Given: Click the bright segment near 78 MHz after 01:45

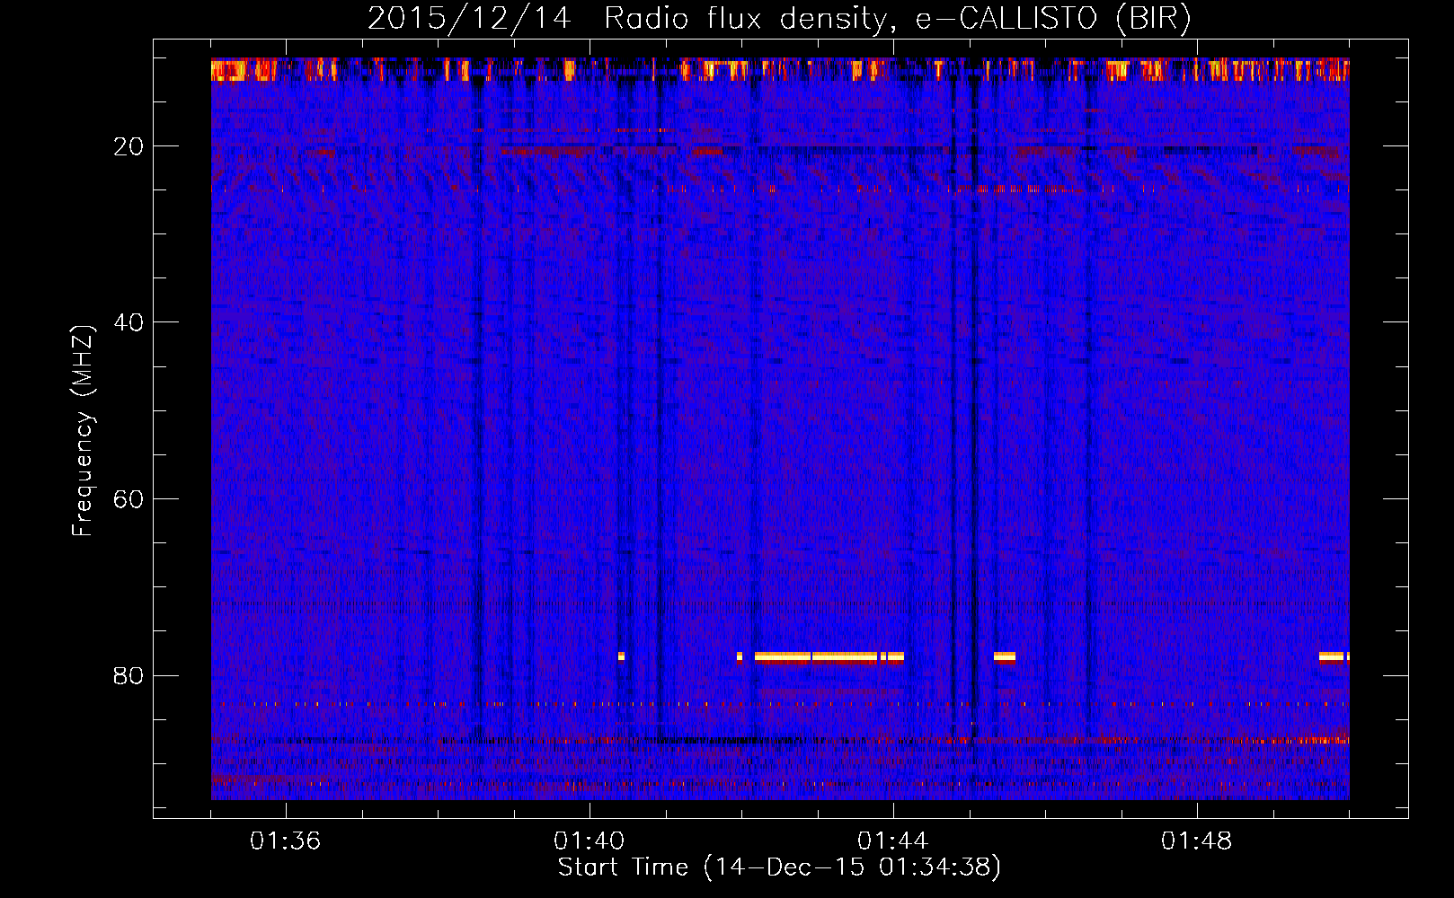Looking at the screenshot, I should pos(1005,656).
